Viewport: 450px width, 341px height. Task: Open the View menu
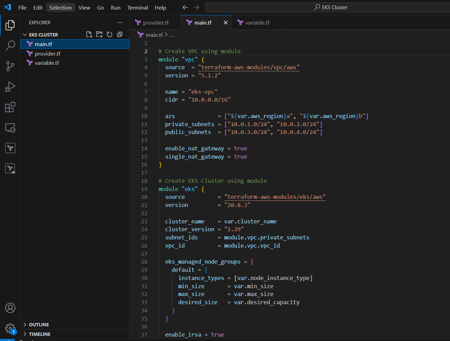pos(84,8)
